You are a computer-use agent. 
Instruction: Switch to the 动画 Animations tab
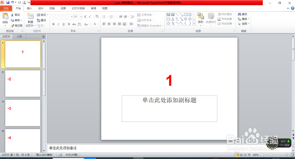(63, 8)
